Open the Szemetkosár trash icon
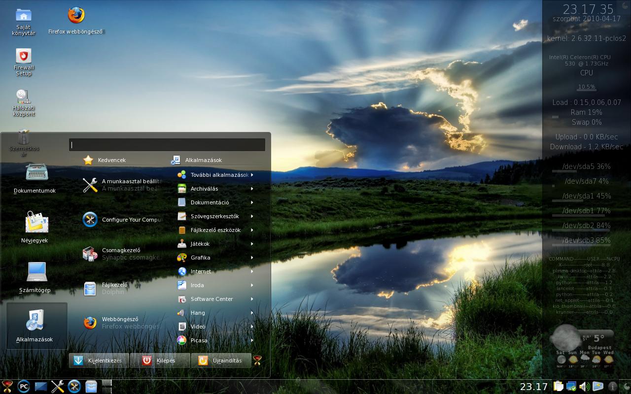631x394 pixels. click(23, 143)
